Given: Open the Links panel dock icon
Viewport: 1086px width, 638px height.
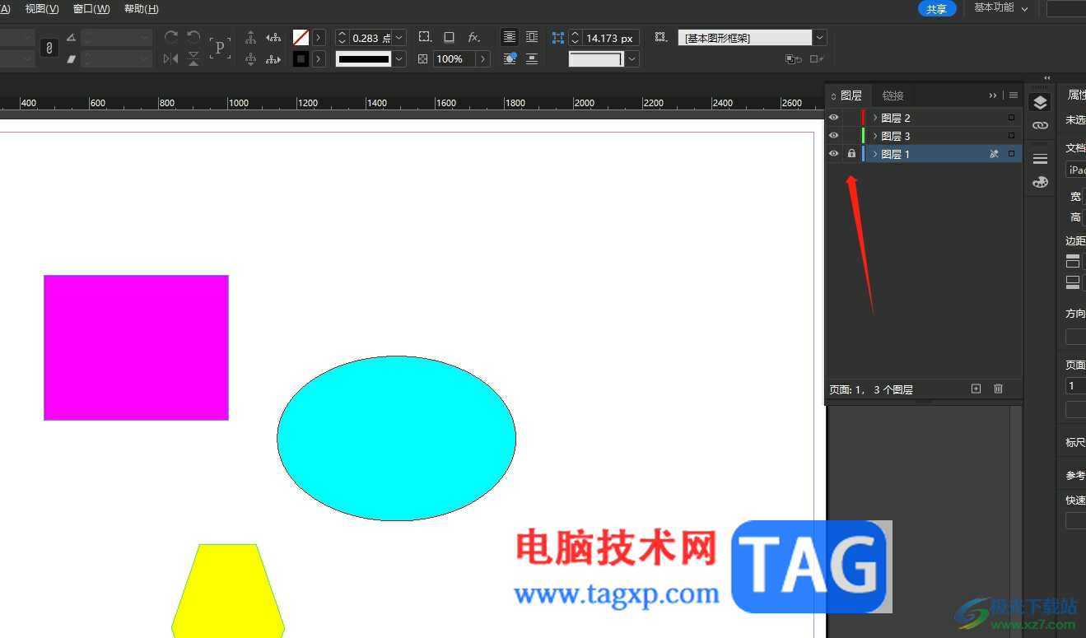Looking at the screenshot, I should [1040, 125].
